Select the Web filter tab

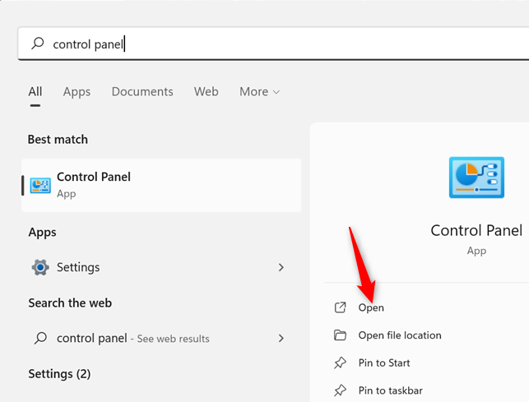[206, 92]
